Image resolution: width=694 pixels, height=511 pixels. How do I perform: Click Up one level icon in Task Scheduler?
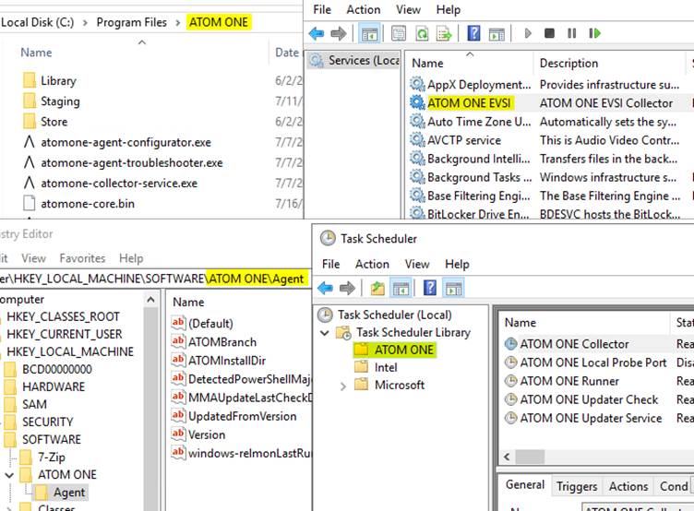click(377, 289)
